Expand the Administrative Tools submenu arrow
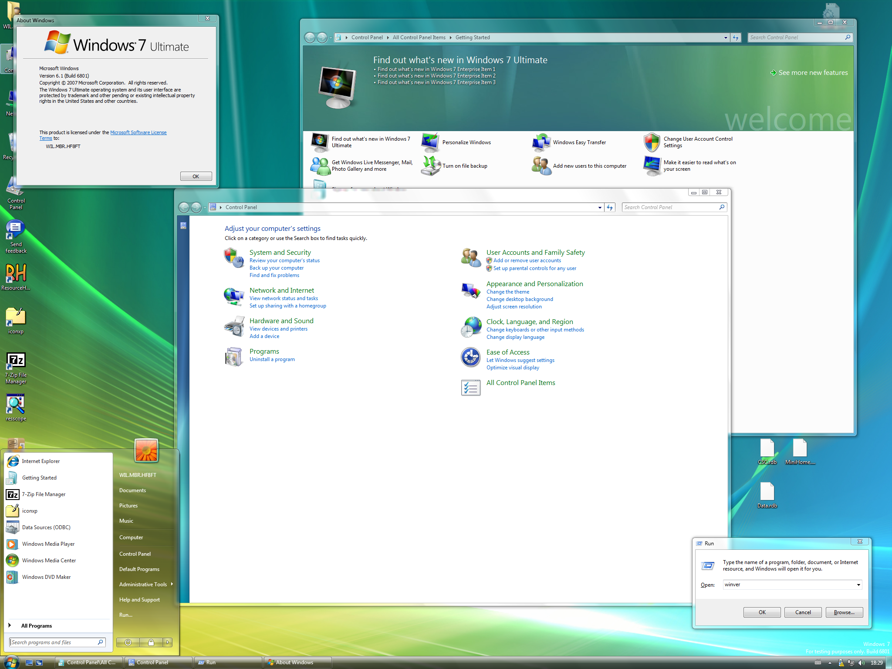Viewport: 892px width, 669px height. pyautogui.click(x=172, y=584)
